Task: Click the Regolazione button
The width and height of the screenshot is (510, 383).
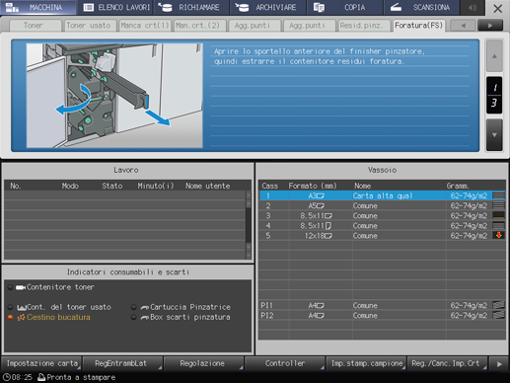Action: coord(203,363)
